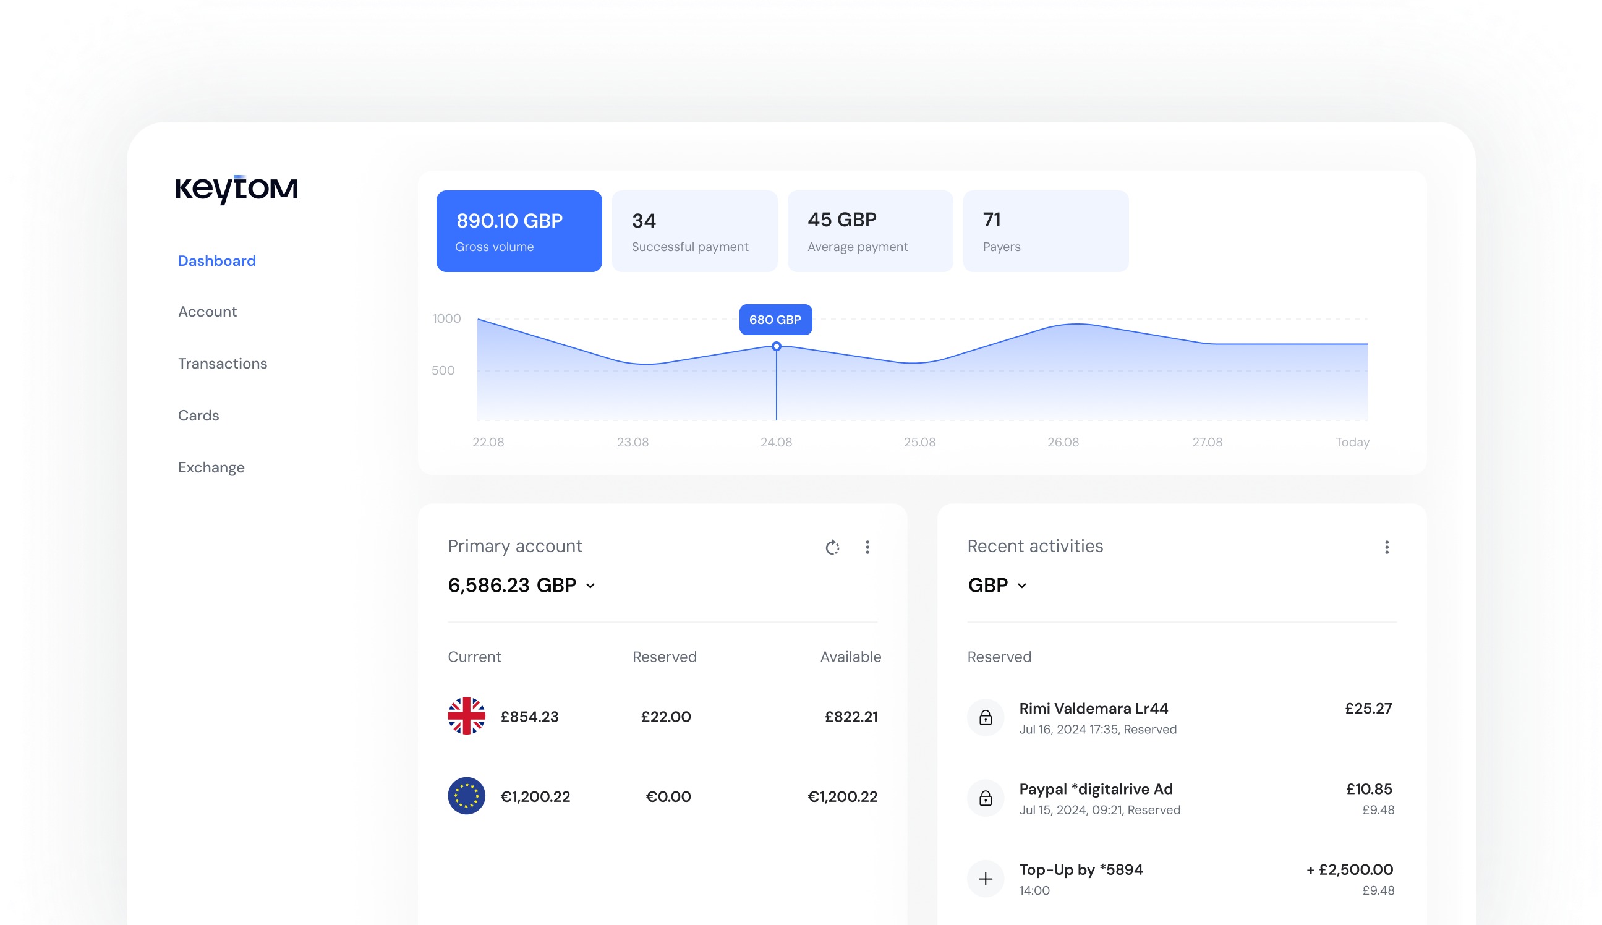Click the Today axis label
Viewport: 1602px width, 925px height.
(x=1352, y=442)
